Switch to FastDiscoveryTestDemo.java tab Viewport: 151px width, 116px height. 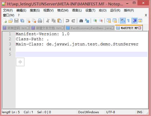coord(90,28)
